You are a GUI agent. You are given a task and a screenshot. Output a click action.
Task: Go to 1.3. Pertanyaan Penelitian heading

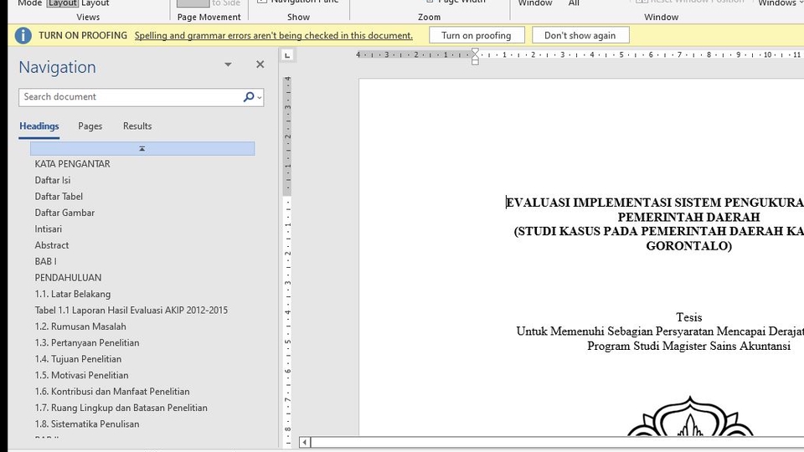(87, 343)
